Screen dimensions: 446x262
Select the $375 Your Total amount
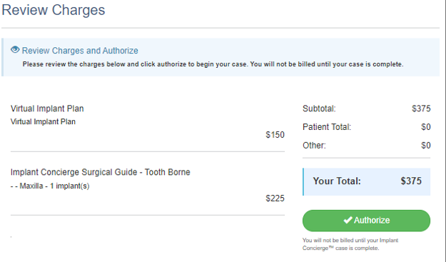pyautogui.click(x=411, y=181)
